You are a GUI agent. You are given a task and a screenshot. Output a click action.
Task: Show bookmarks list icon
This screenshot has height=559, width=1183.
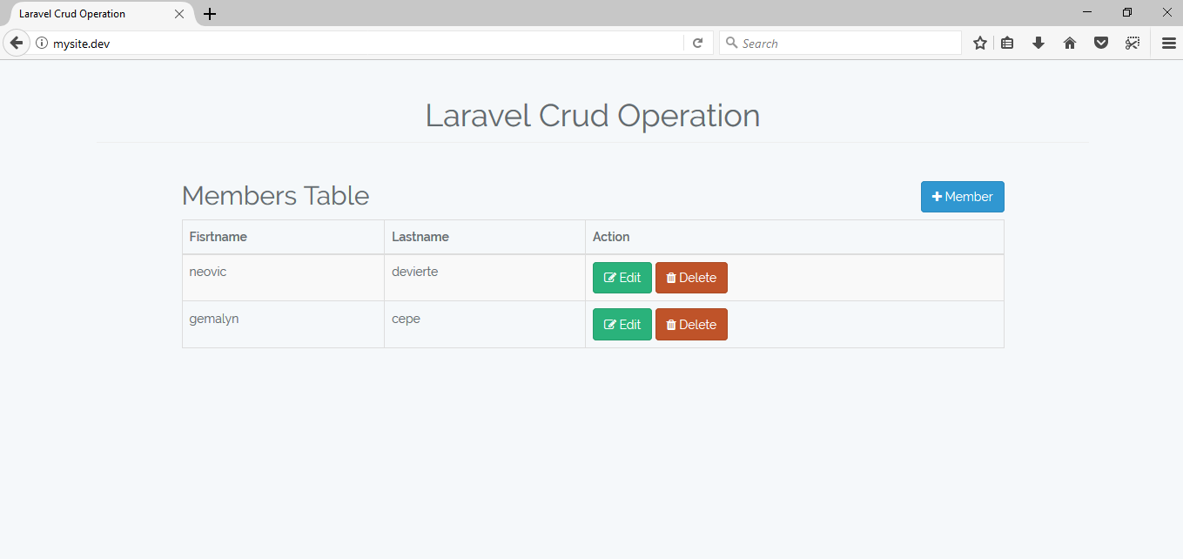1007,43
